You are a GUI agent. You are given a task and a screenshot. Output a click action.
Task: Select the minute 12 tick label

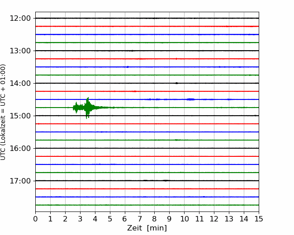tap(214, 219)
